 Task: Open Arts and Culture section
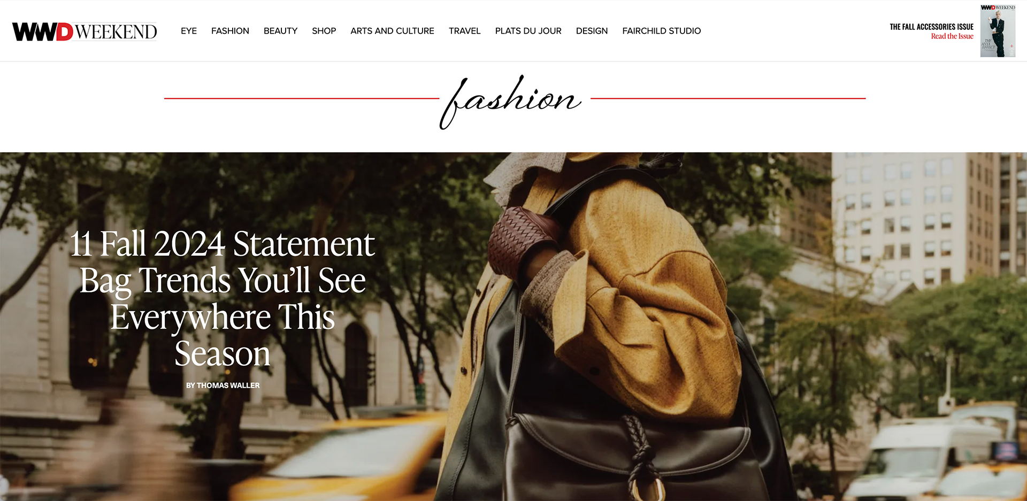[x=392, y=31]
